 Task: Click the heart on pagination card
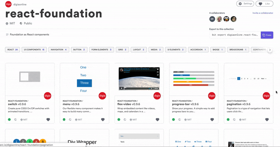pyautogui.click(x=267, y=120)
